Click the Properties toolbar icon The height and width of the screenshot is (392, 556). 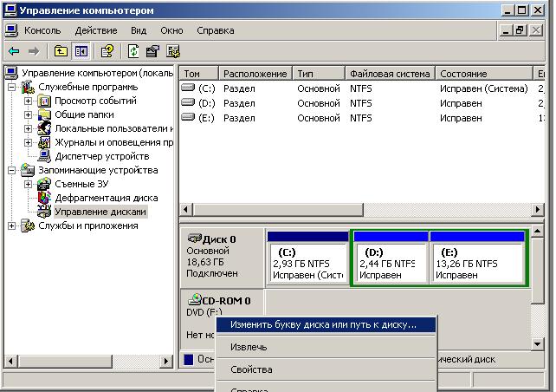click(152, 51)
